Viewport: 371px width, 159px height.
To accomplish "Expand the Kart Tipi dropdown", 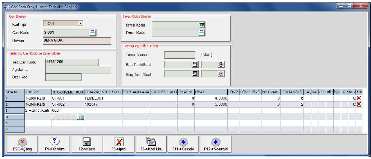I will 80,24.
